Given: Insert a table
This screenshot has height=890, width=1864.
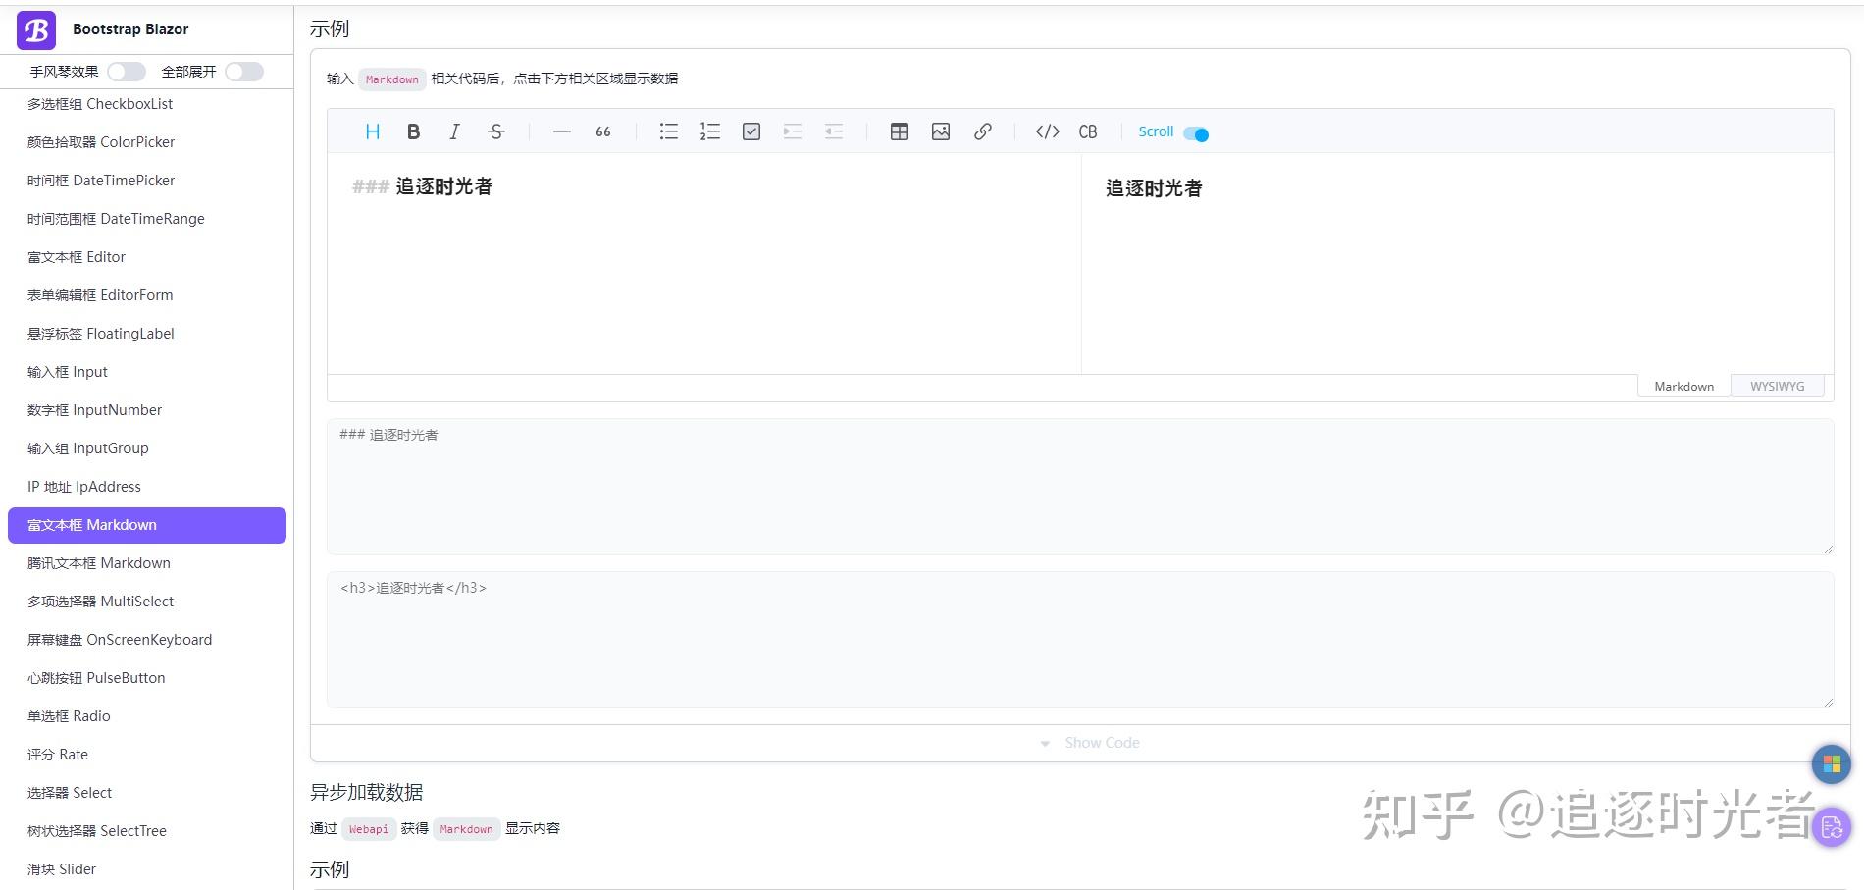Looking at the screenshot, I should click(899, 131).
